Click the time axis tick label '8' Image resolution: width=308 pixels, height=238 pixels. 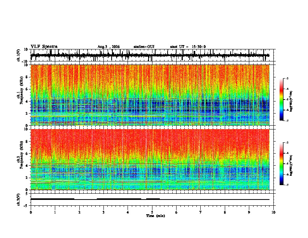[225, 212]
